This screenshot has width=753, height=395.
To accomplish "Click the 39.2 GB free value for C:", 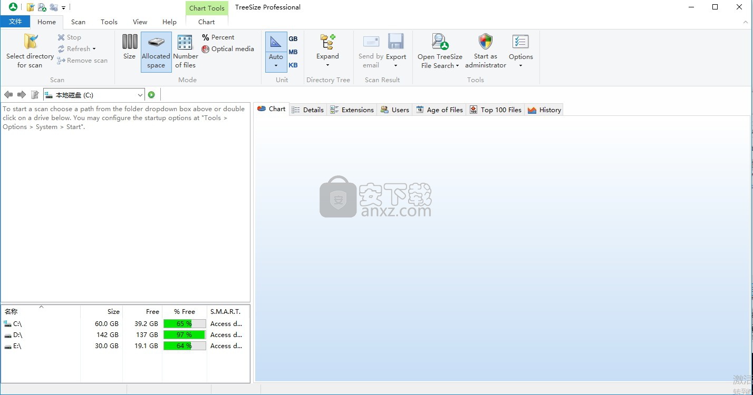I will [146, 324].
